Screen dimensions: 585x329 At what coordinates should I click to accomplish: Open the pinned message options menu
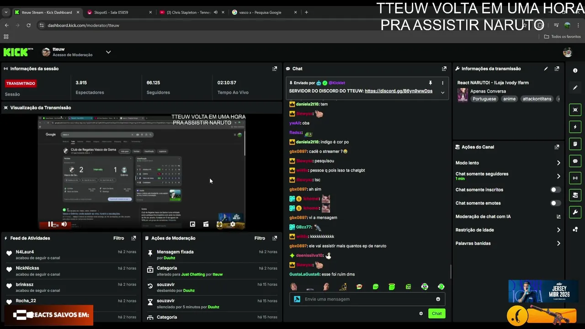click(442, 83)
